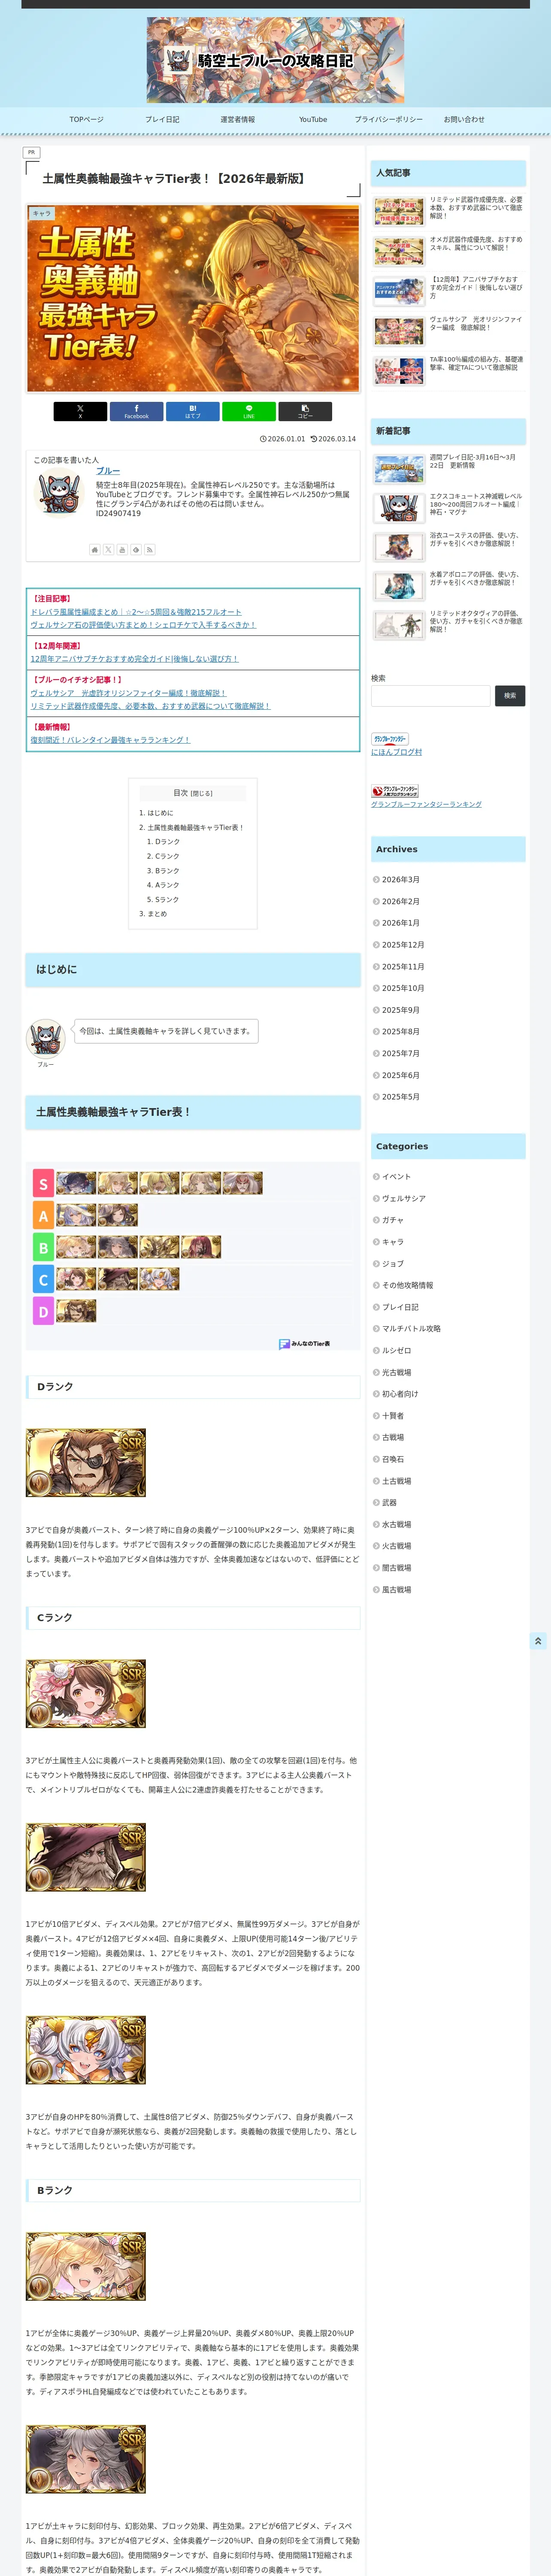The height and width of the screenshot is (2576, 551).
Task: Click the 検索 search submit button
Action: [510, 696]
